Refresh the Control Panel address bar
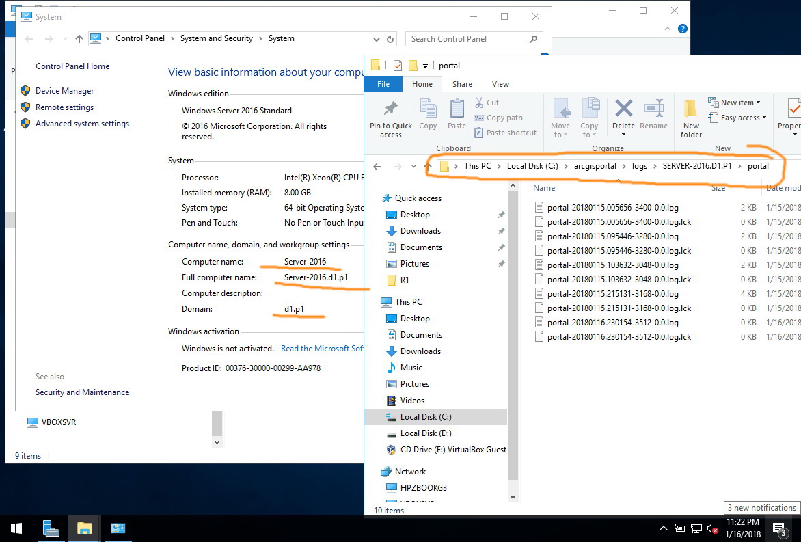The image size is (801, 542). pos(390,39)
